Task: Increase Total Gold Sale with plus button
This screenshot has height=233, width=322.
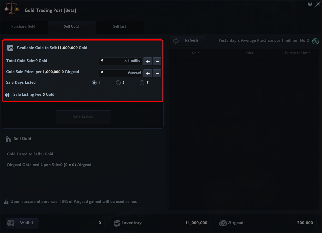Action: click(148, 61)
